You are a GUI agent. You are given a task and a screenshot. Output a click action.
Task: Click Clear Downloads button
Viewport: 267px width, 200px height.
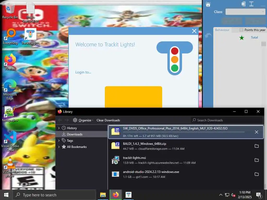[x=108, y=120]
